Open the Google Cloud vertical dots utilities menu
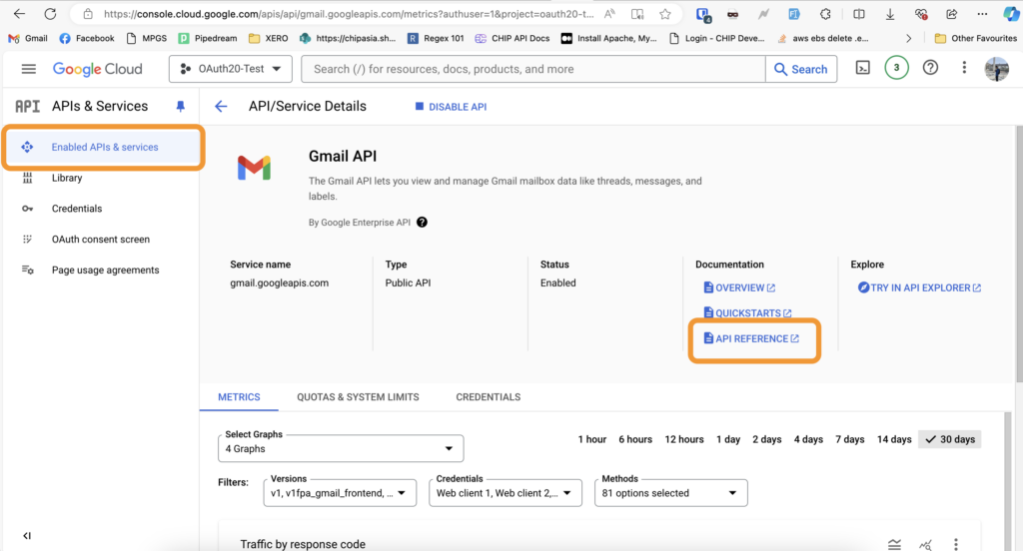The image size is (1023, 551). coord(964,68)
